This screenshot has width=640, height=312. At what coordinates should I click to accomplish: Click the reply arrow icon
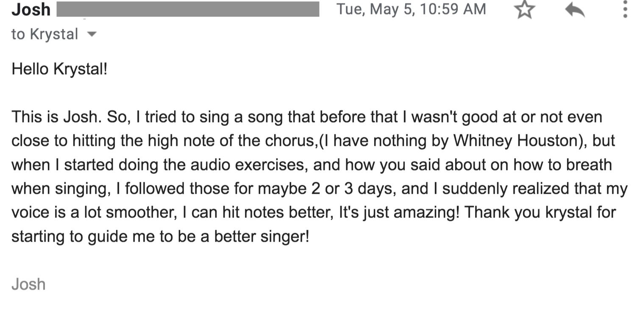tap(575, 10)
